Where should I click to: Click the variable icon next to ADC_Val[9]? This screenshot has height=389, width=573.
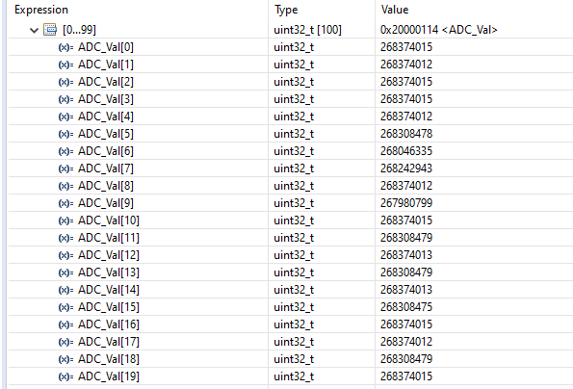(65, 203)
